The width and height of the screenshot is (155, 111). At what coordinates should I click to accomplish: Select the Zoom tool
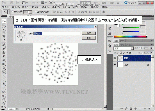coord(4,103)
